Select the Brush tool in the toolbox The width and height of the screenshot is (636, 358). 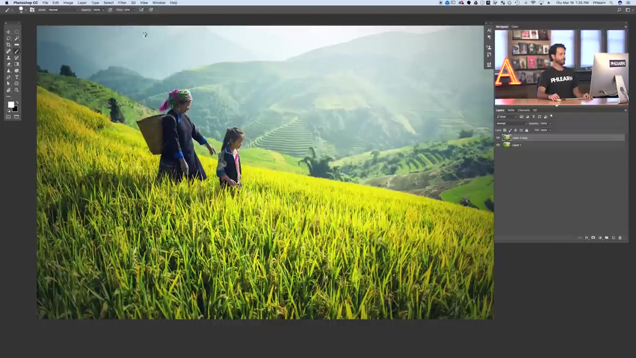click(16, 51)
